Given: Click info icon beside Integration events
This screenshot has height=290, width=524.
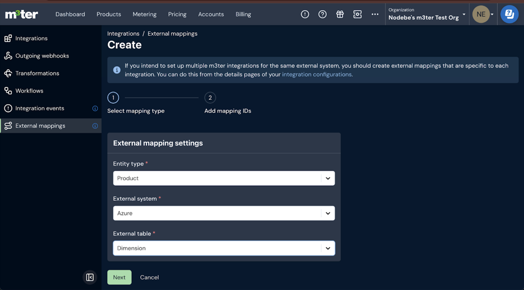Looking at the screenshot, I should pos(95,108).
